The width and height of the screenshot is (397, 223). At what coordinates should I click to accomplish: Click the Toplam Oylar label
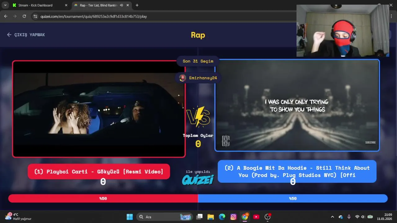(x=198, y=135)
